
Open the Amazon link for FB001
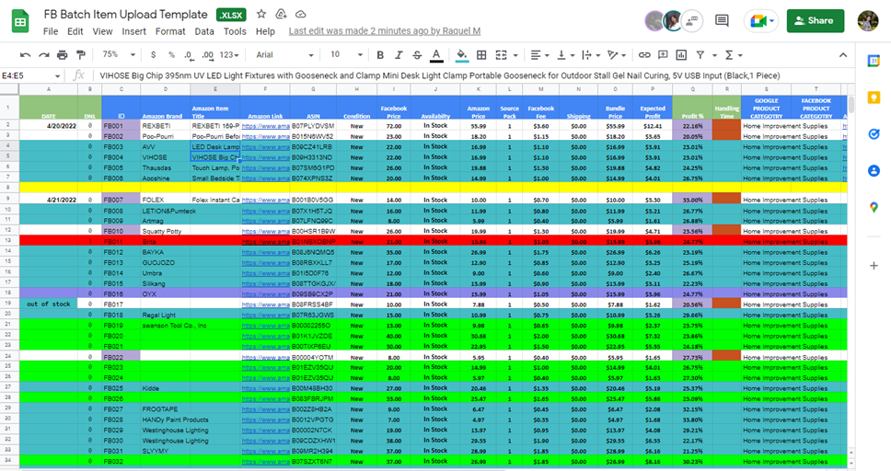[265, 125]
